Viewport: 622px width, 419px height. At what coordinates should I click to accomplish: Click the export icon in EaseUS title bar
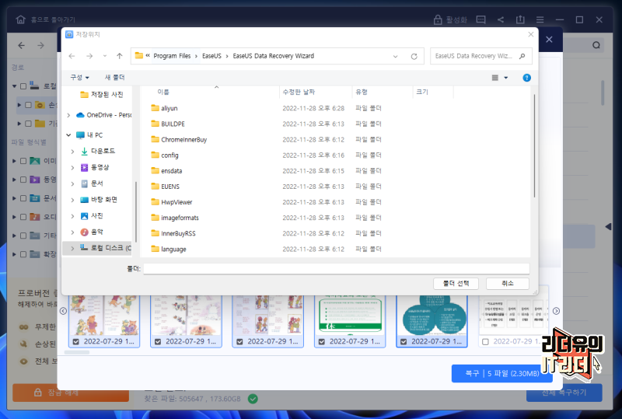pos(520,19)
